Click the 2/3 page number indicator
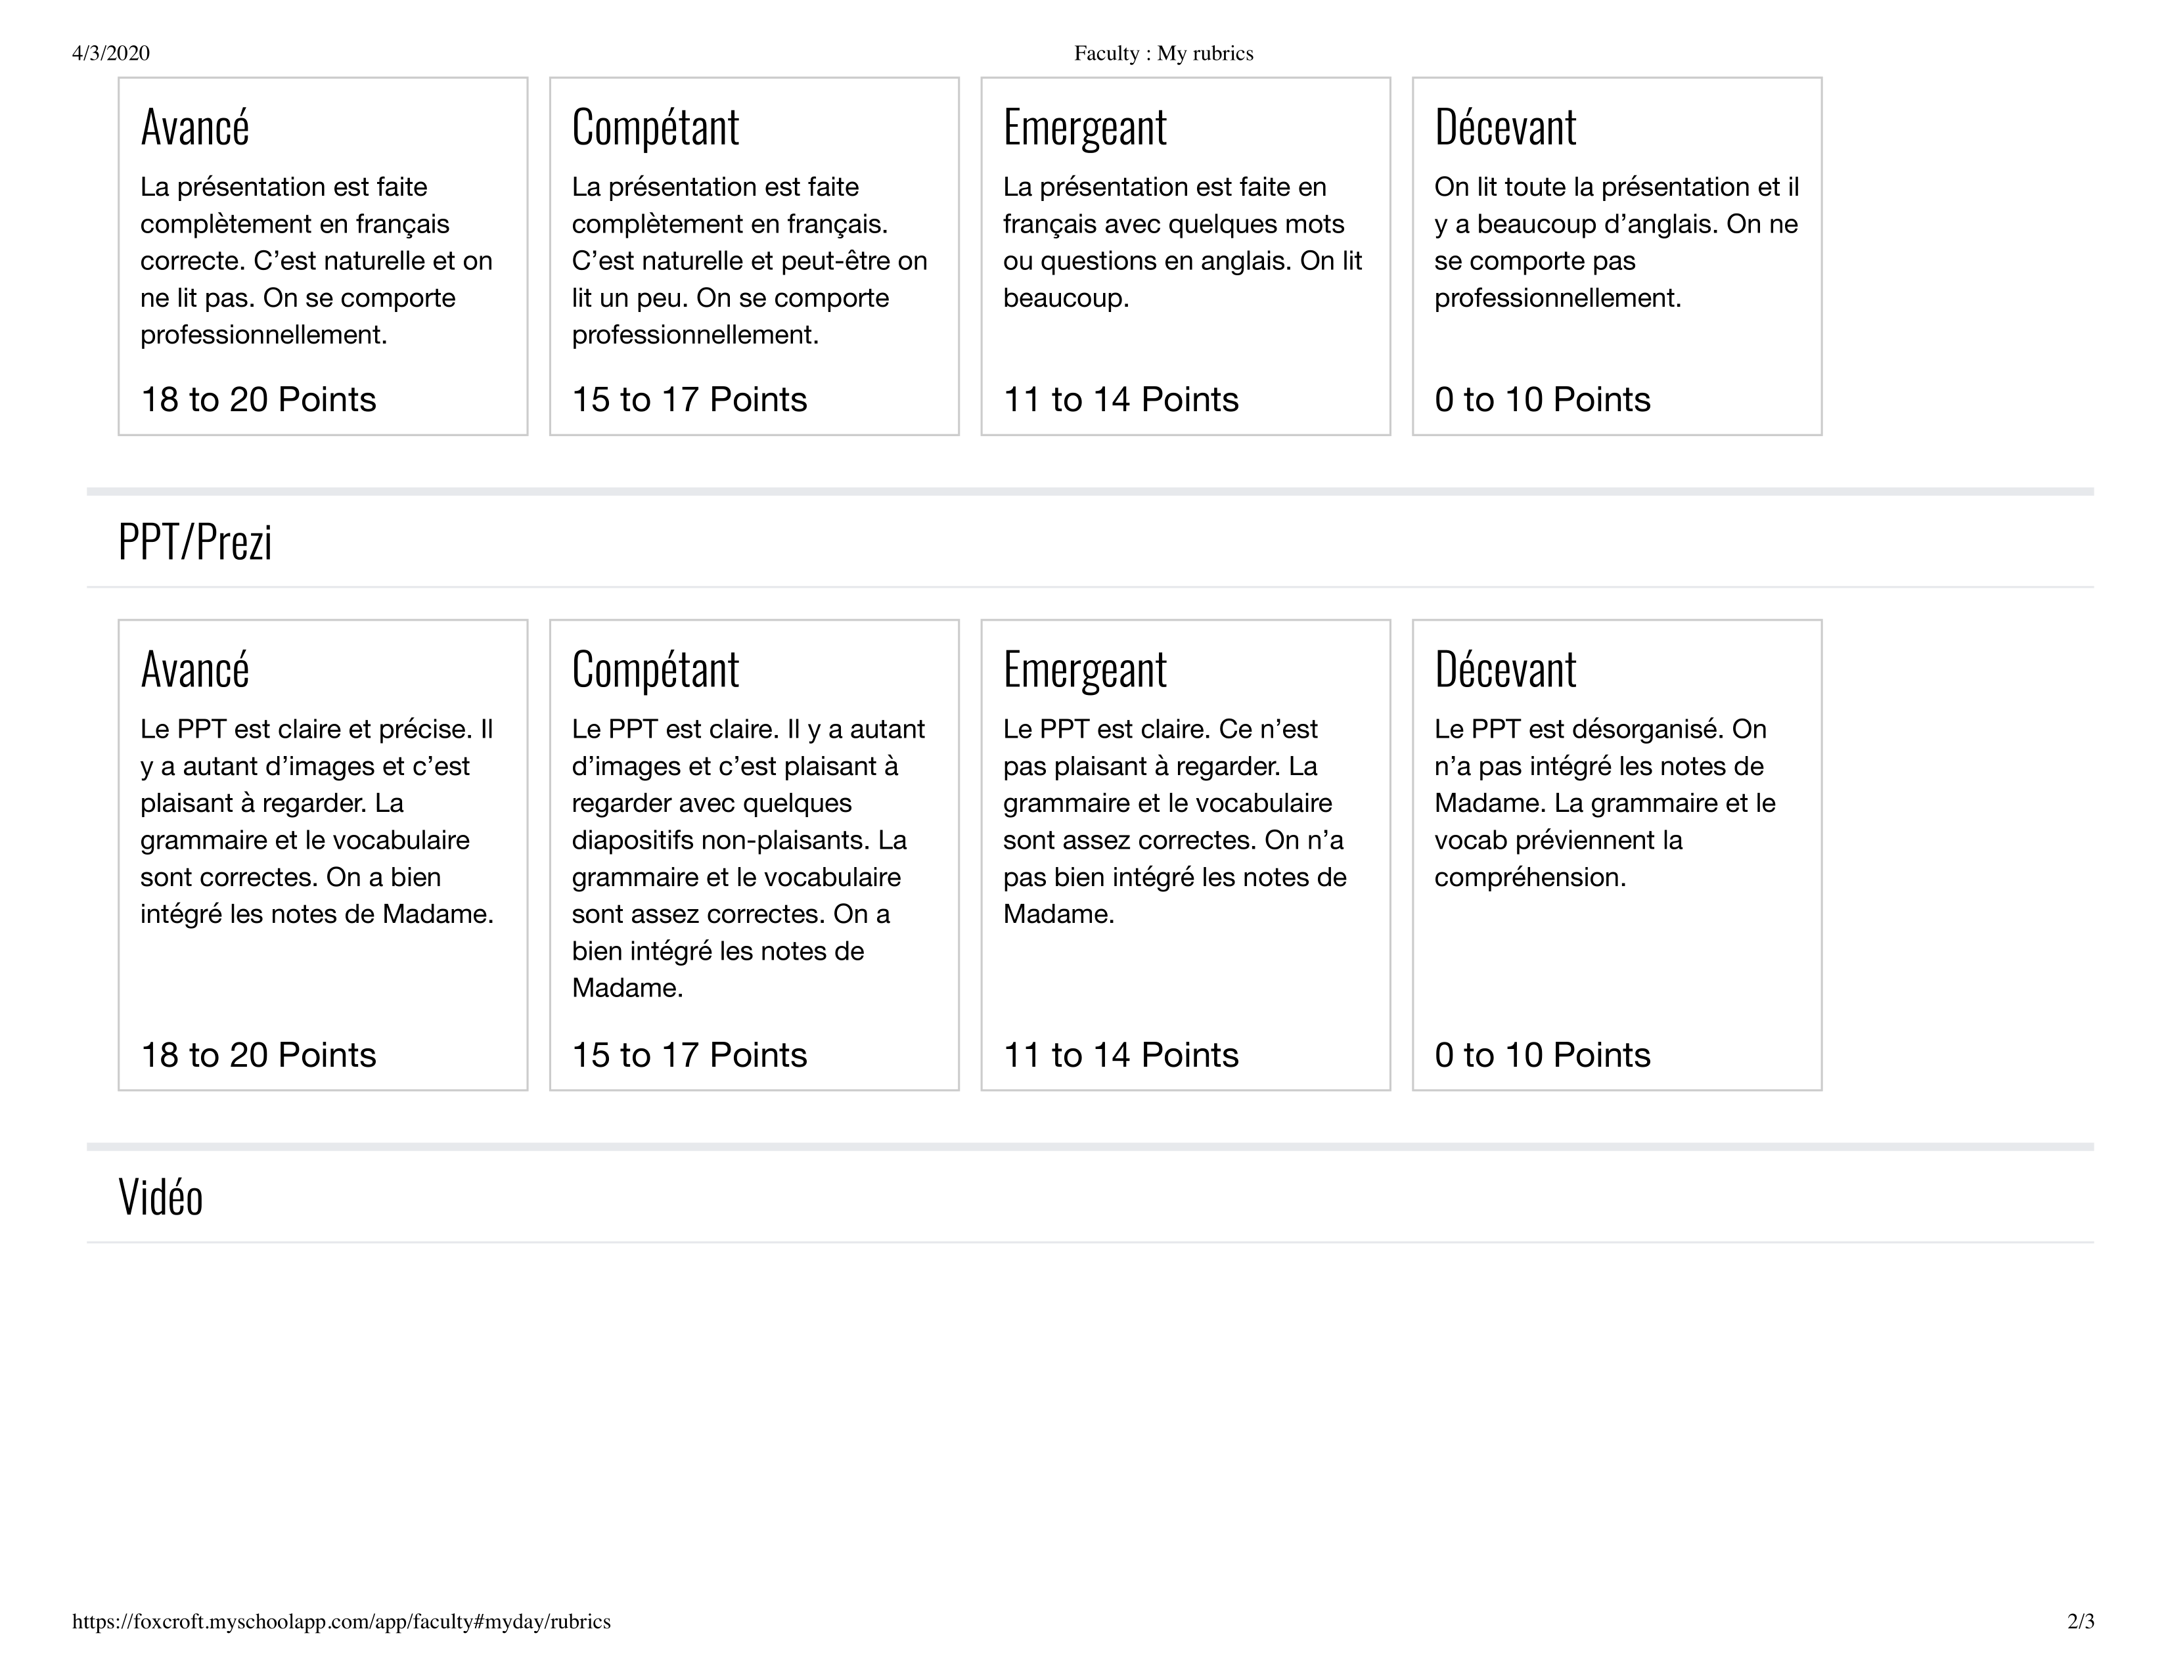 pos(2081,1621)
